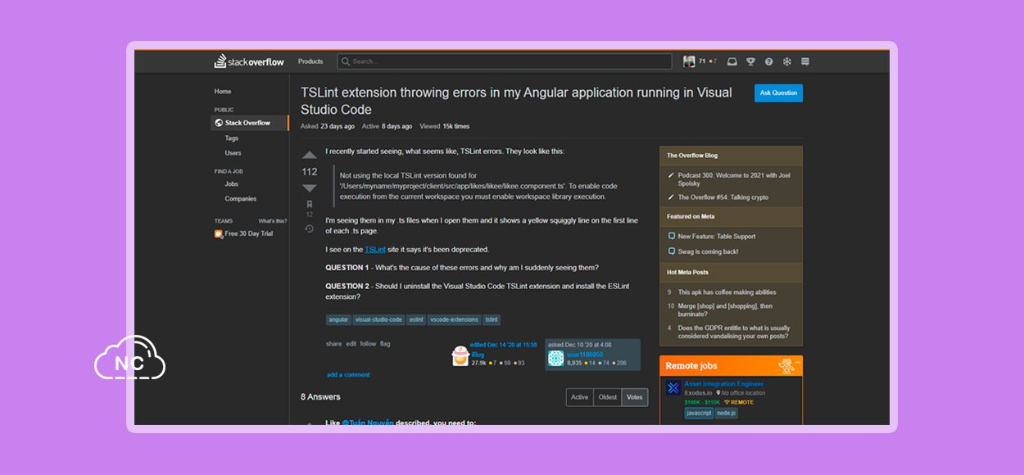Sort answers by Oldest tab
This screenshot has width=1024, height=475.
pos(608,397)
